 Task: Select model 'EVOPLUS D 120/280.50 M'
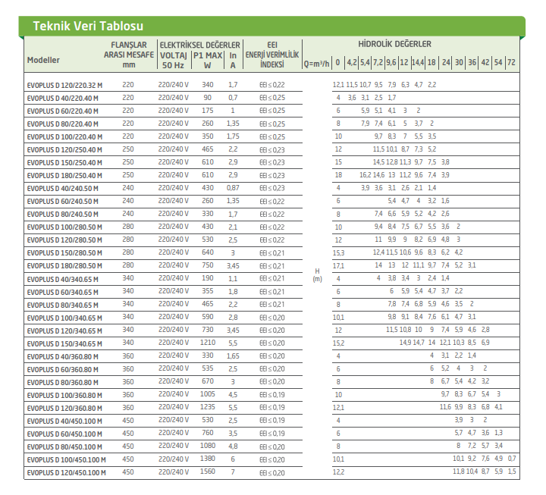click(64, 240)
